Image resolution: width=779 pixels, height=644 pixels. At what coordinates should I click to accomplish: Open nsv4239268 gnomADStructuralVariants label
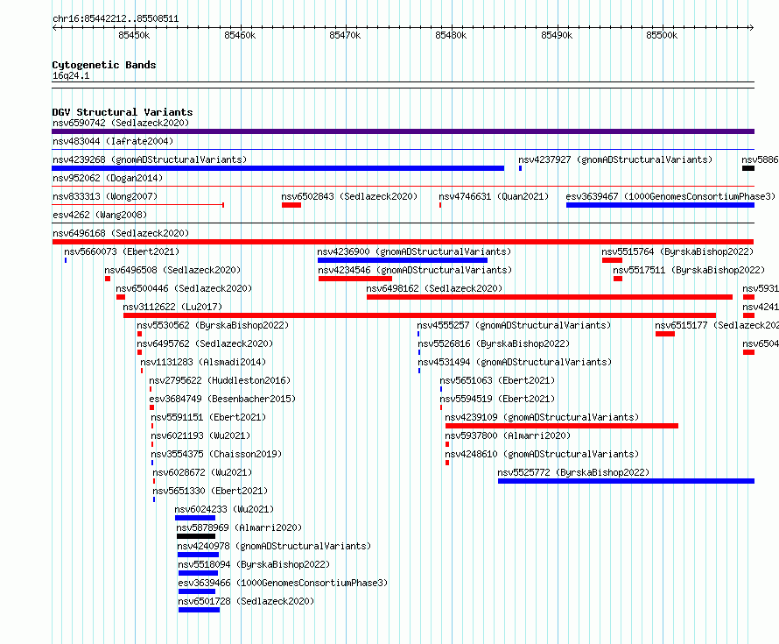pyautogui.click(x=150, y=159)
